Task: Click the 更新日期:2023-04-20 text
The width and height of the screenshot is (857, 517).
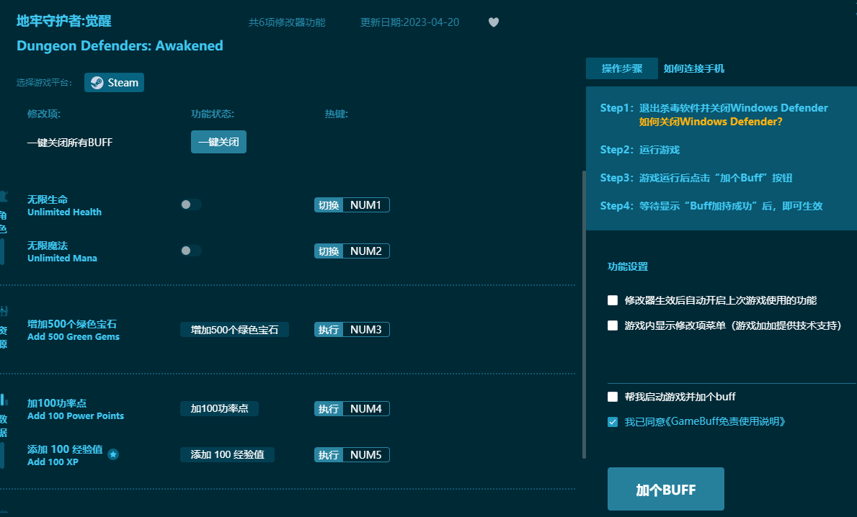Action: (409, 22)
